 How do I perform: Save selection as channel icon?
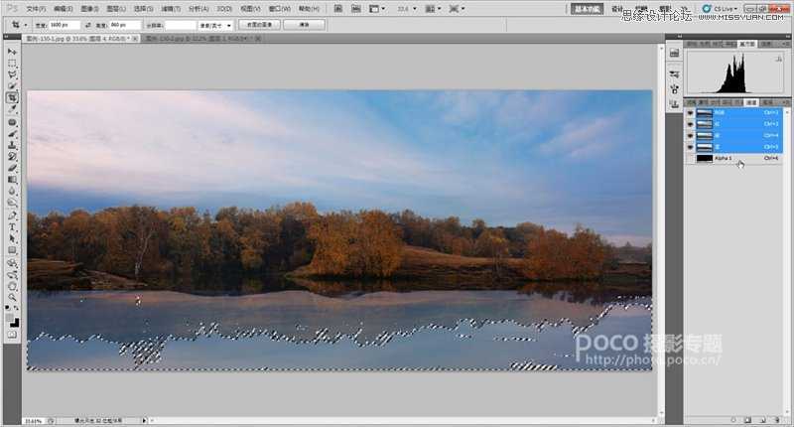(x=748, y=420)
